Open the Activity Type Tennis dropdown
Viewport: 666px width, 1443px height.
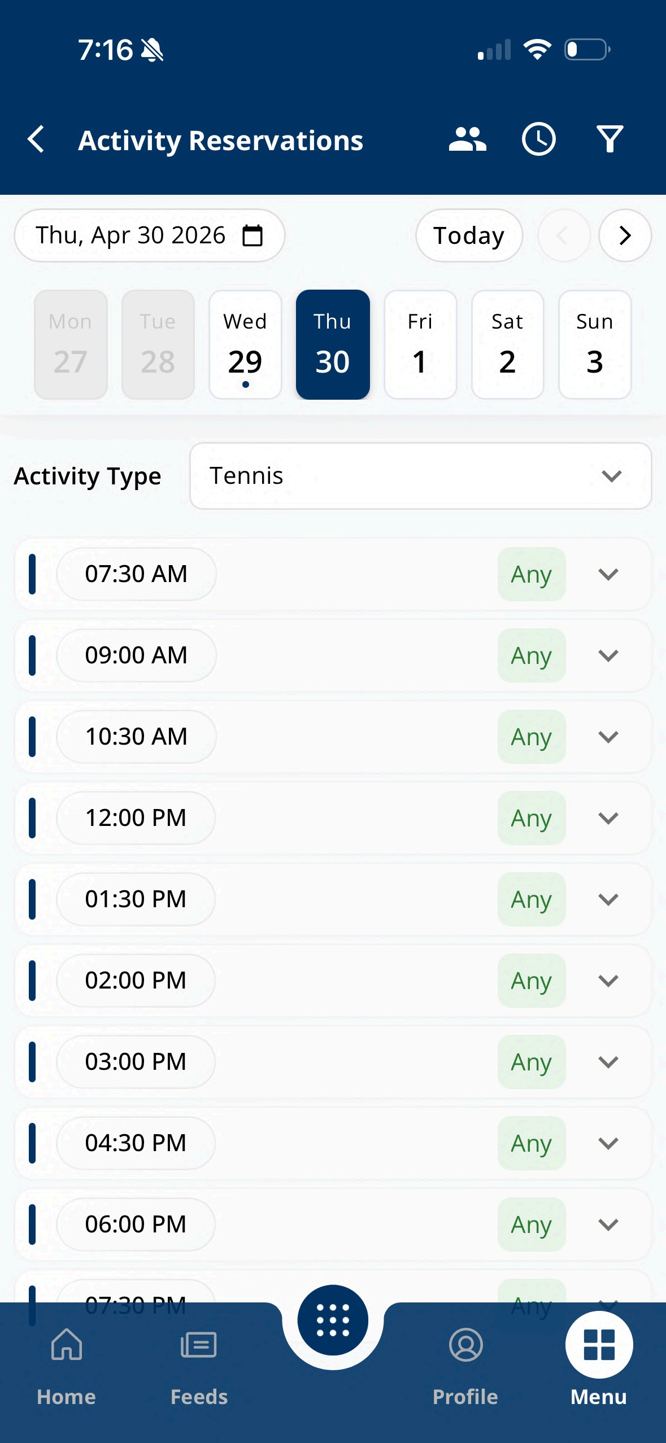(420, 476)
